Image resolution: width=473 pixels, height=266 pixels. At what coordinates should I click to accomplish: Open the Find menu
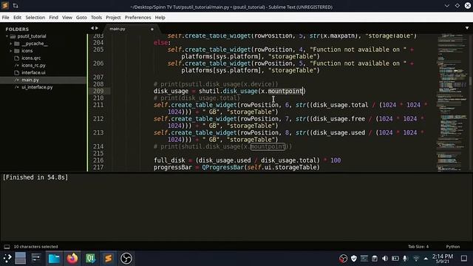54,18
